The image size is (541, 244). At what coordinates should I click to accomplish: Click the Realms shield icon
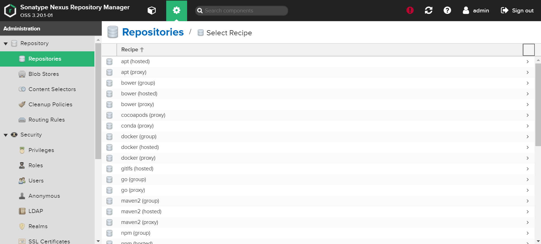coord(22,226)
